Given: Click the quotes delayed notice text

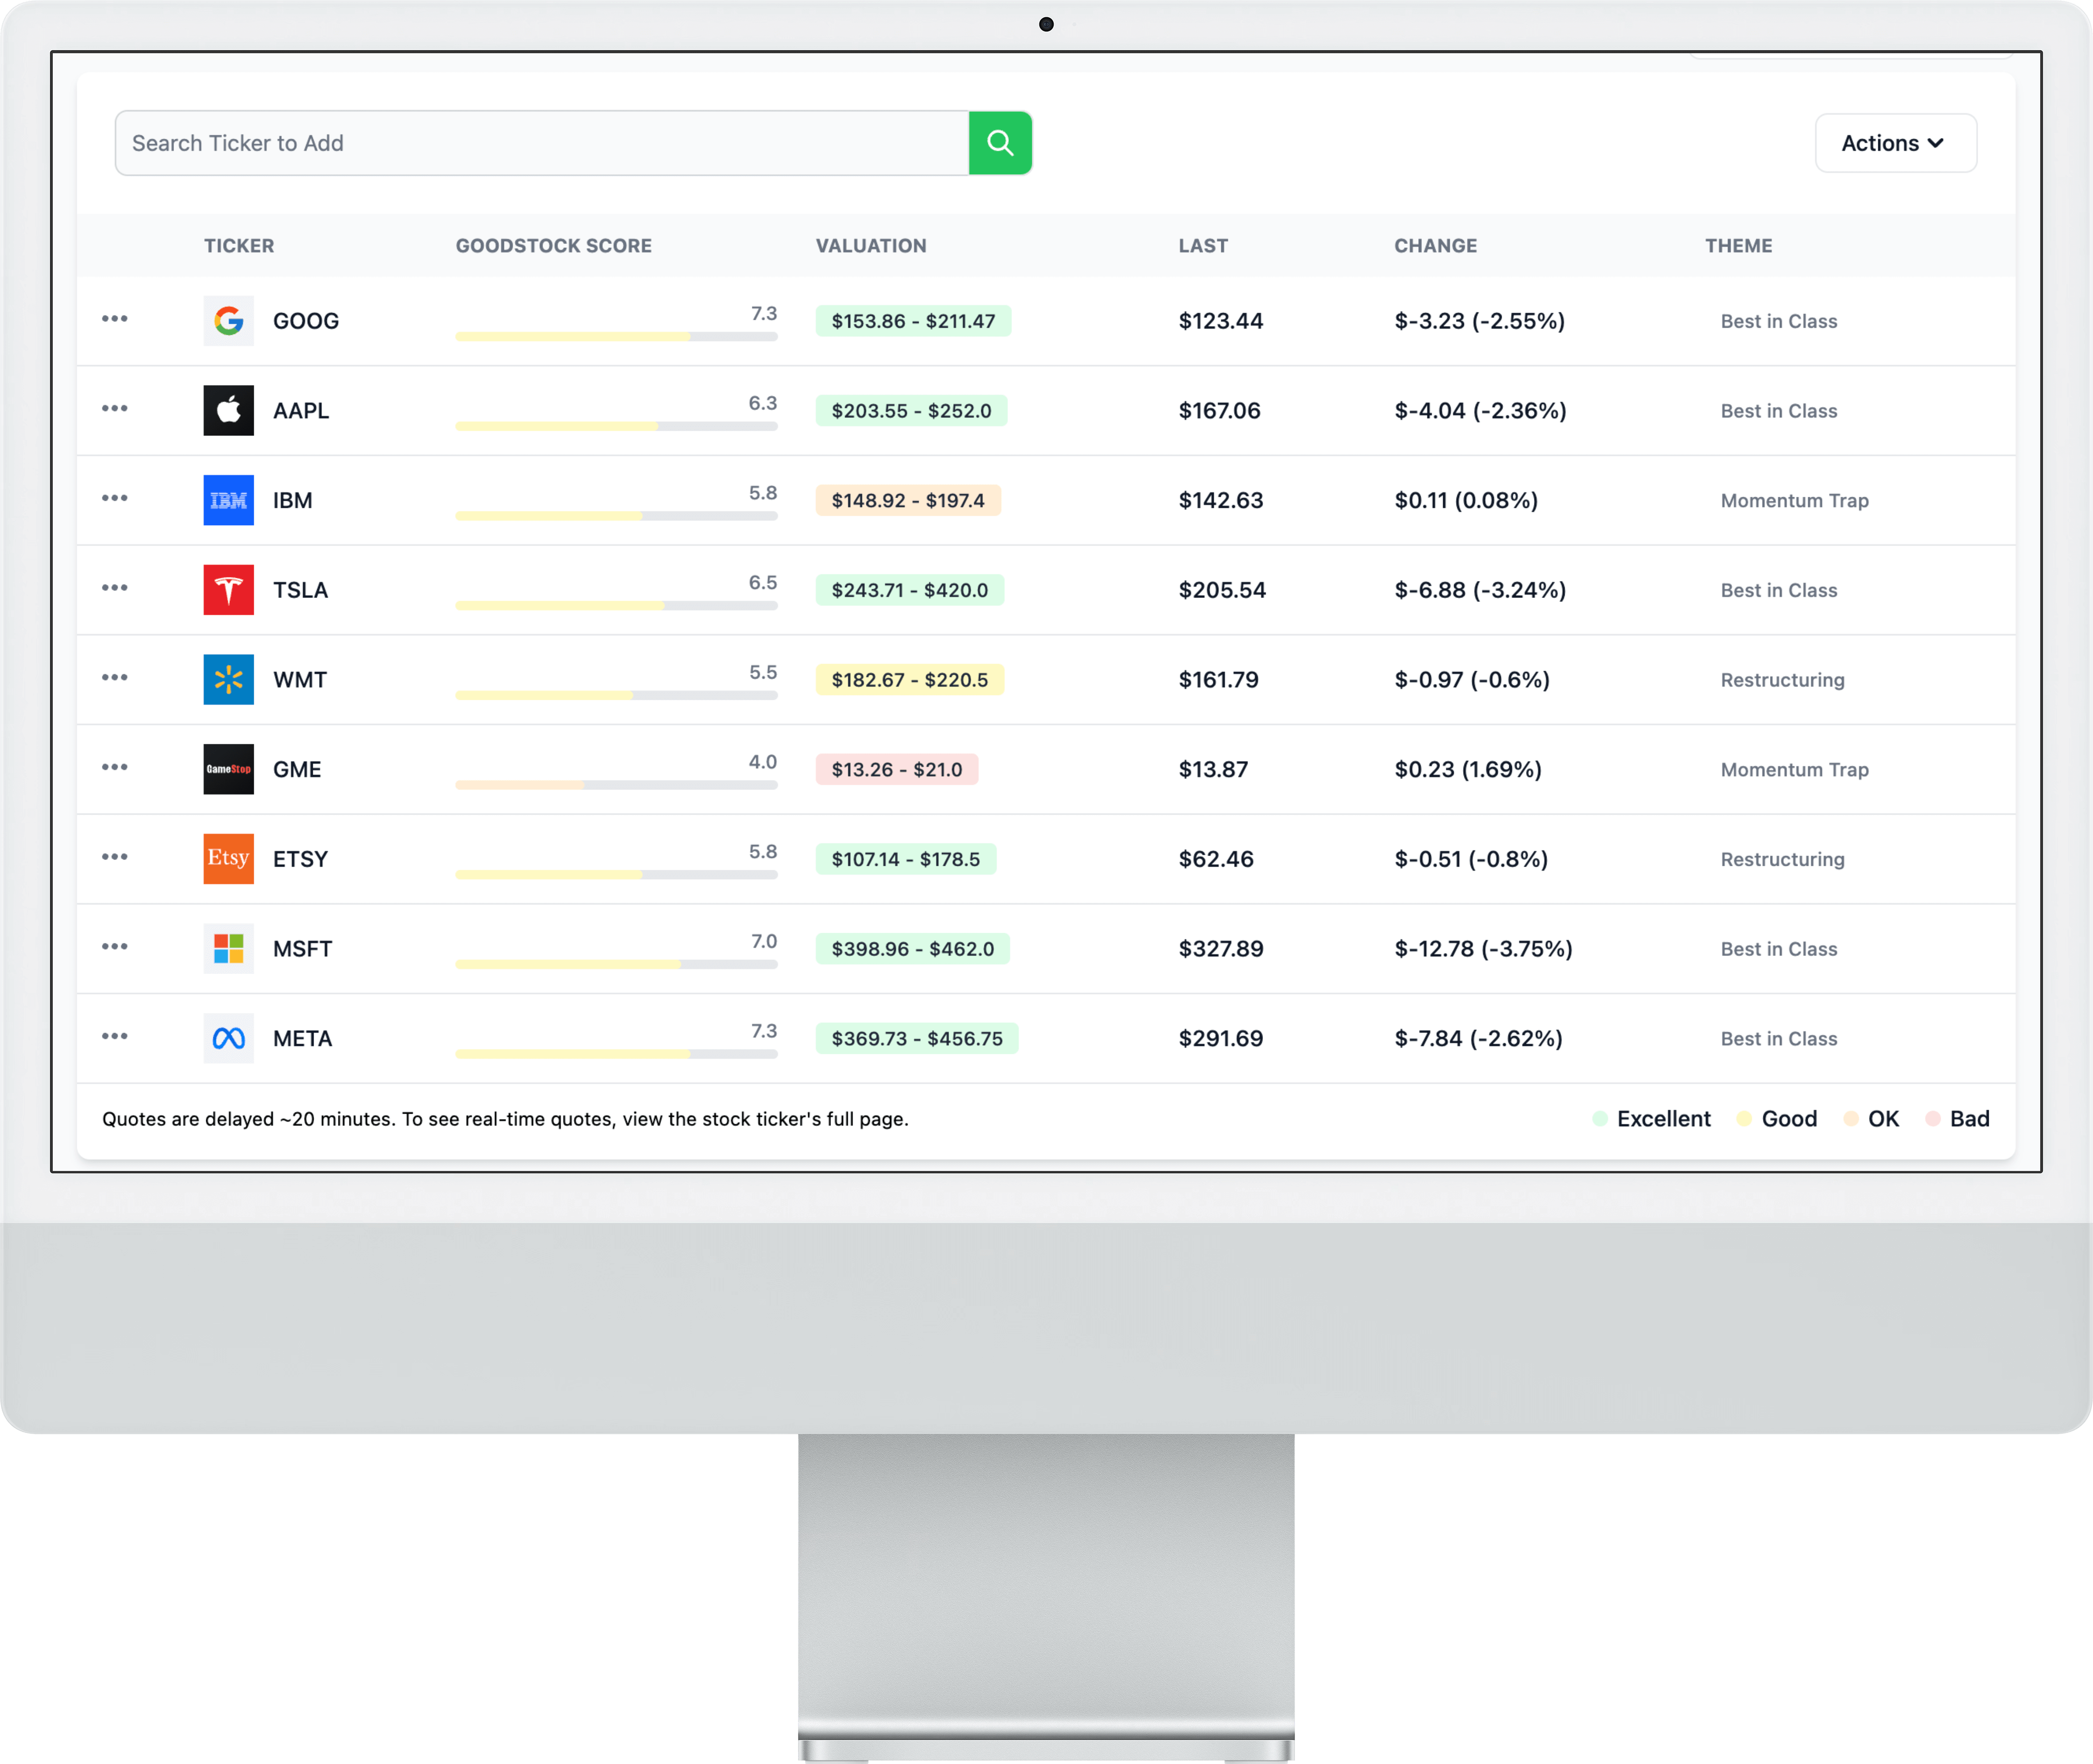Looking at the screenshot, I should 505,1119.
